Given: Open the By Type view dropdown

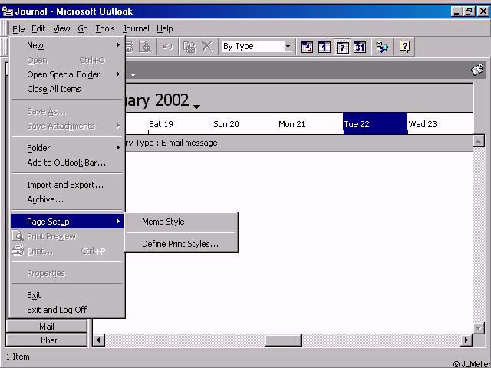Looking at the screenshot, I should click(x=288, y=47).
